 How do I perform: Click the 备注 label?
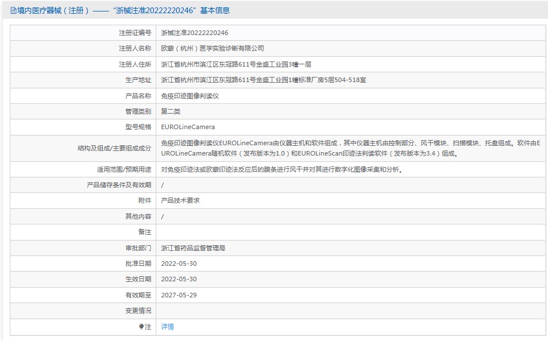(x=145, y=232)
